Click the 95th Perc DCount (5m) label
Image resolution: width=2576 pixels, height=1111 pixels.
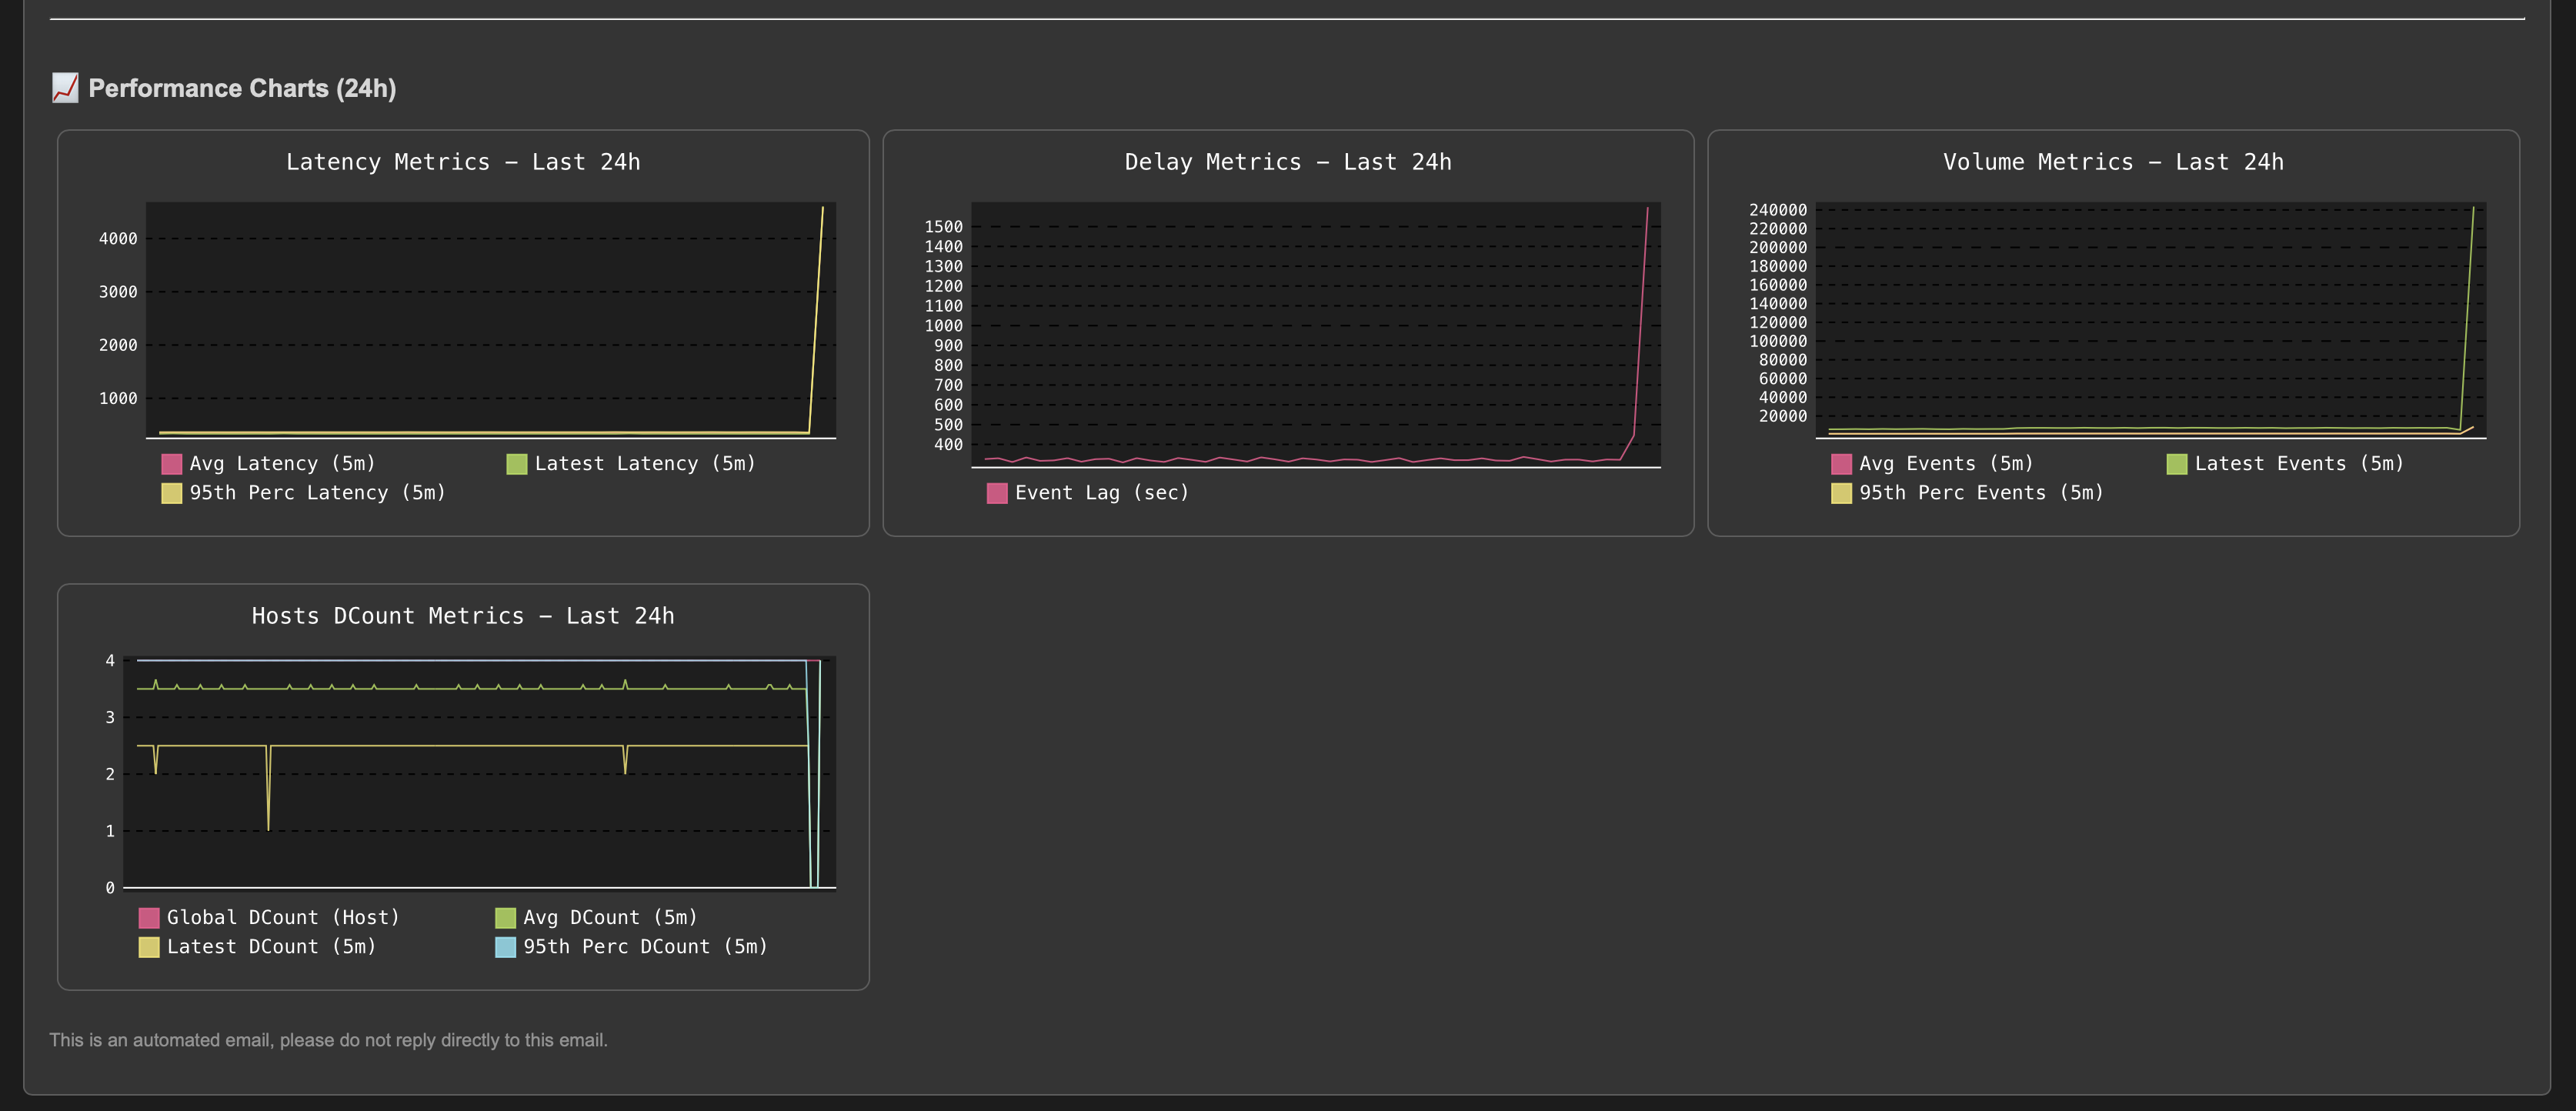645,947
